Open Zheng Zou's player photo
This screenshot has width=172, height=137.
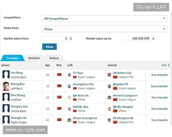point(6,86)
